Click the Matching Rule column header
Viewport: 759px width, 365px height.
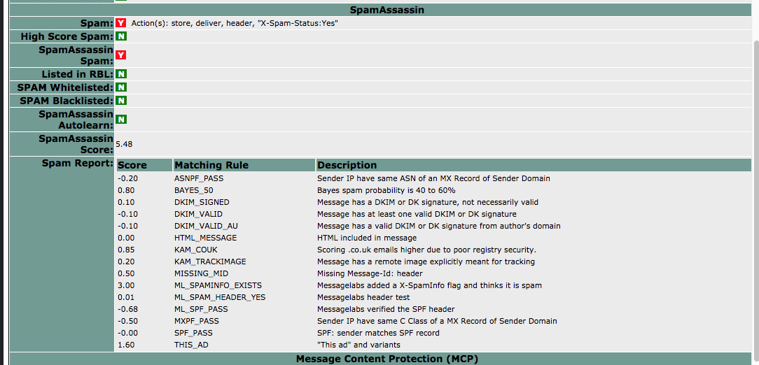click(211, 165)
